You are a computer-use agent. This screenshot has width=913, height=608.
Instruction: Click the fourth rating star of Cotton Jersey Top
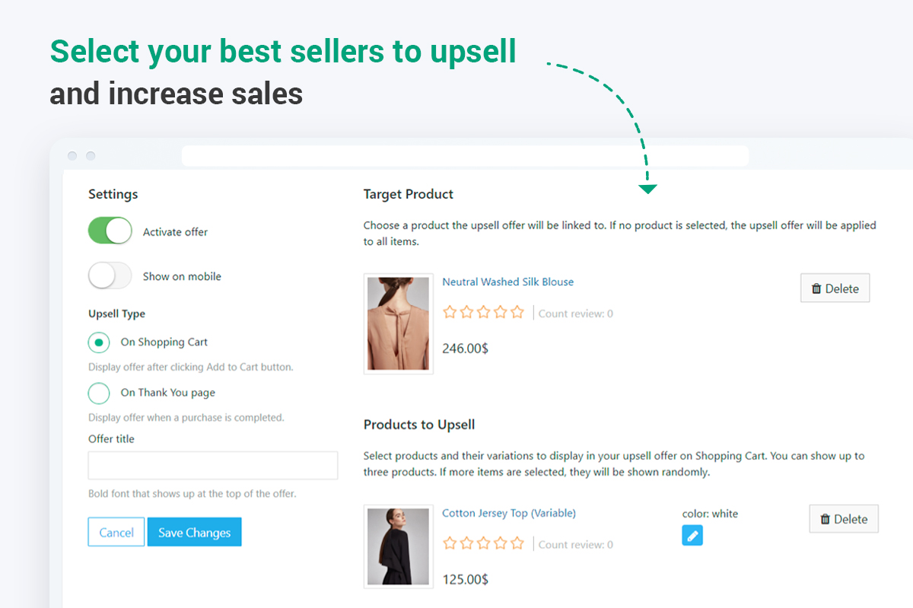coord(500,543)
